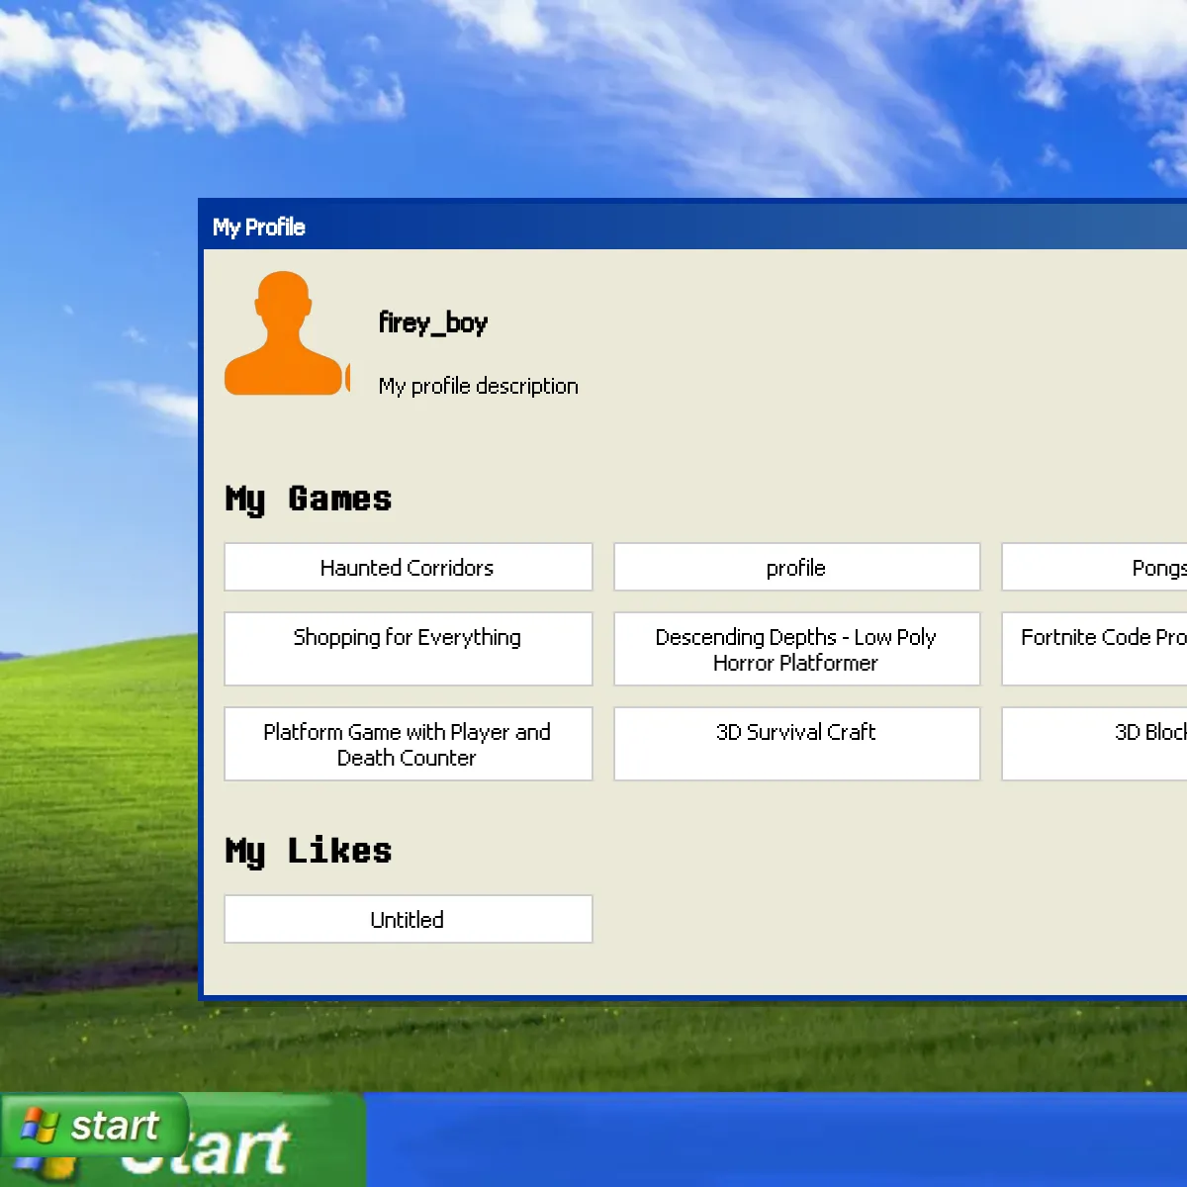Open the liked game Untitled
Image resolution: width=1187 pixels, height=1187 pixels.
click(409, 919)
